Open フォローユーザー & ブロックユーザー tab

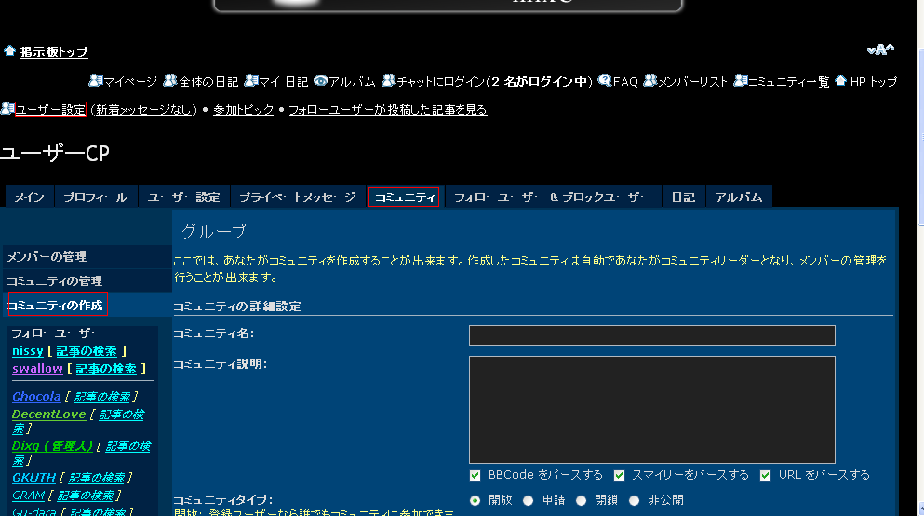pyautogui.click(x=552, y=197)
